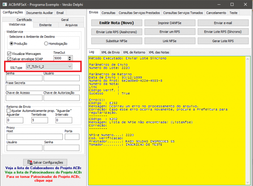The image size is (253, 186).
Task: Click Salvar Configurações button
Action: (45, 162)
